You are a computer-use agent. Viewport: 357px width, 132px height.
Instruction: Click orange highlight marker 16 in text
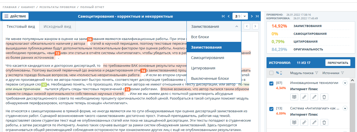[90, 39]
